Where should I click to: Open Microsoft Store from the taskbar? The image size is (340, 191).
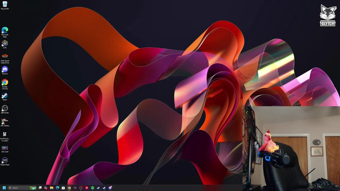click(x=63, y=188)
